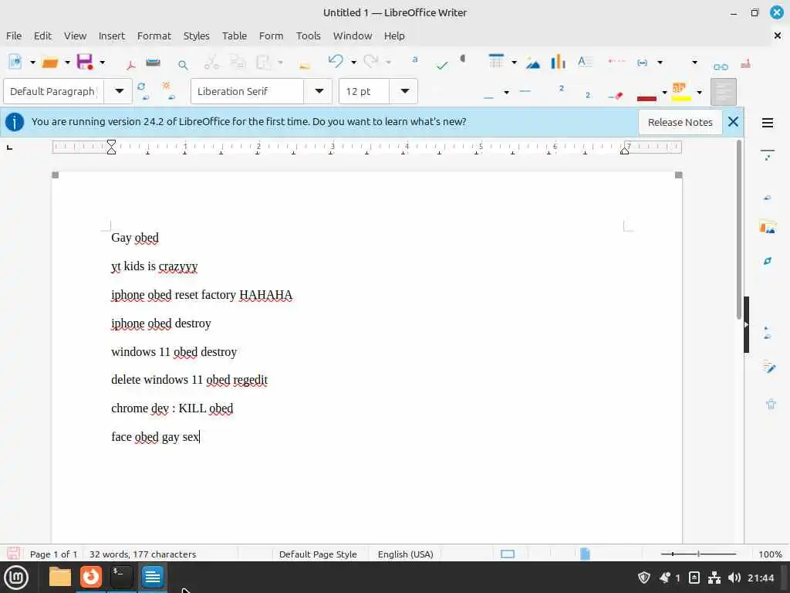Dismiss the version 24.2 infobar
This screenshot has width=790, height=593.
[733, 121]
